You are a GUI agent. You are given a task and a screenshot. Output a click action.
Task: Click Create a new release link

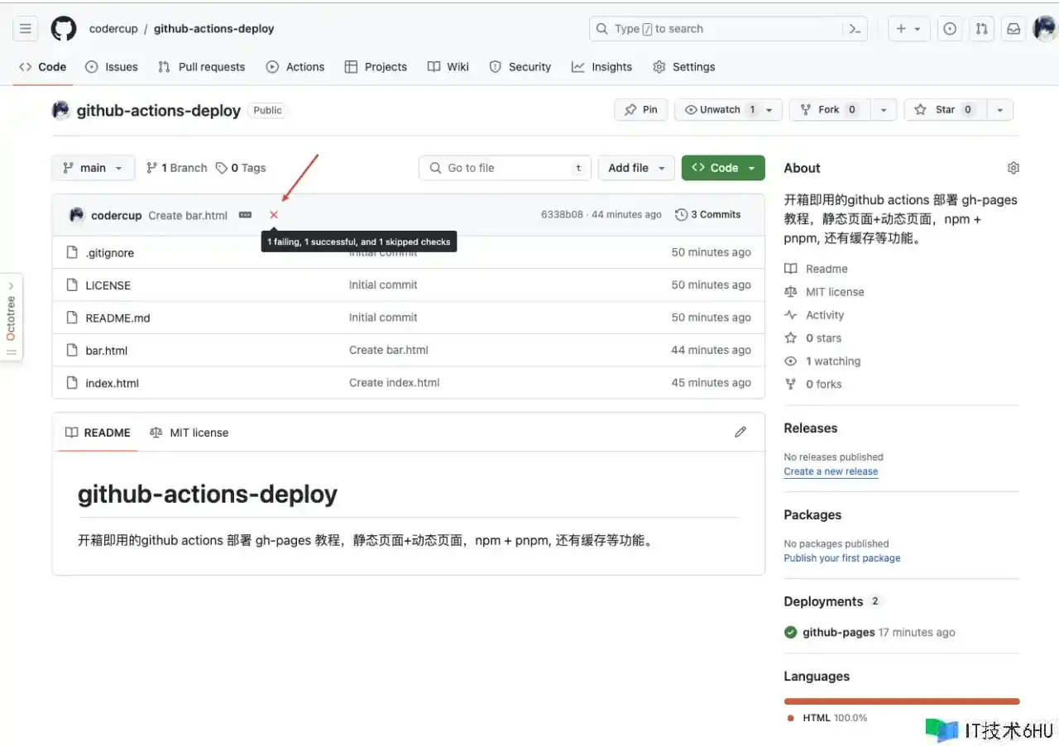[831, 471]
